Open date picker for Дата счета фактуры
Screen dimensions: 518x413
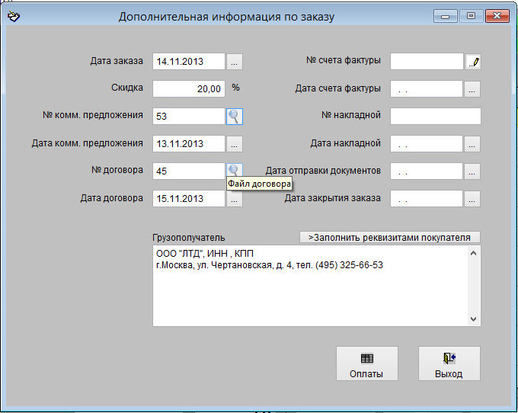[472, 89]
